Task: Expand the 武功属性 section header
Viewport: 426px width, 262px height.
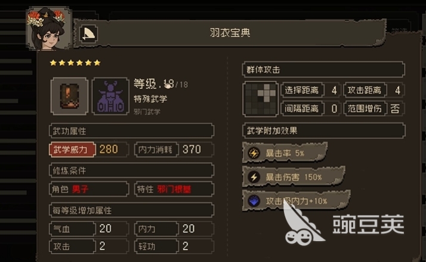Action: (x=131, y=131)
